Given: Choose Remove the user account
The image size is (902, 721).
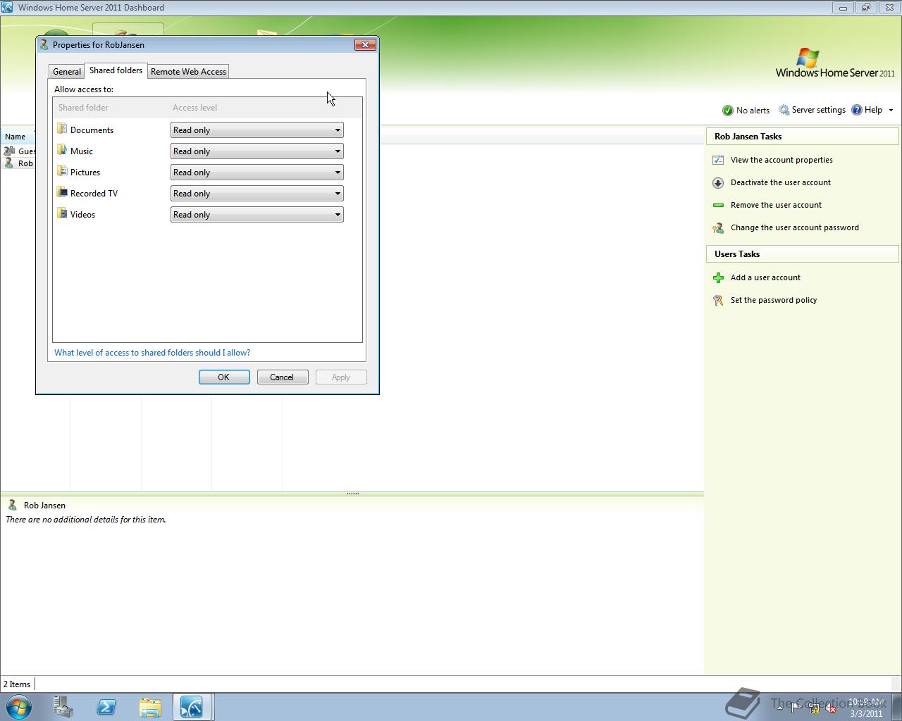Looking at the screenshot, I should tap(776, 205).
